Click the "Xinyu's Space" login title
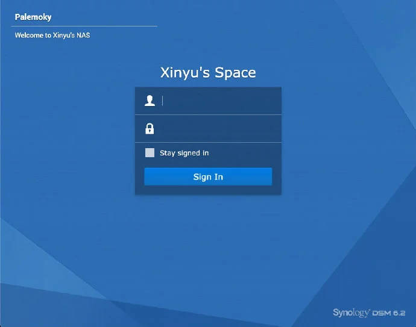This screenshot has width=416, height=327. coord(208,73)
